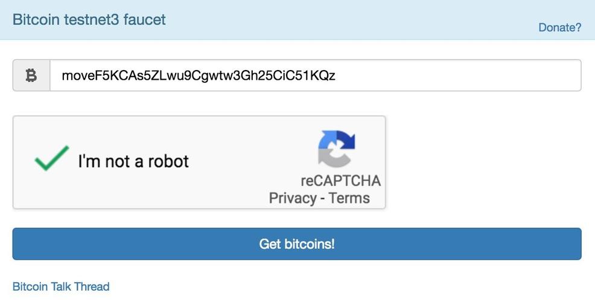595x302 pixels.
Task: Open the "Donate?" link
Action: (x=559, y=28)
